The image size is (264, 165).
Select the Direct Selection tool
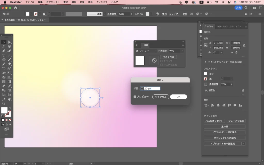point(10,42)
